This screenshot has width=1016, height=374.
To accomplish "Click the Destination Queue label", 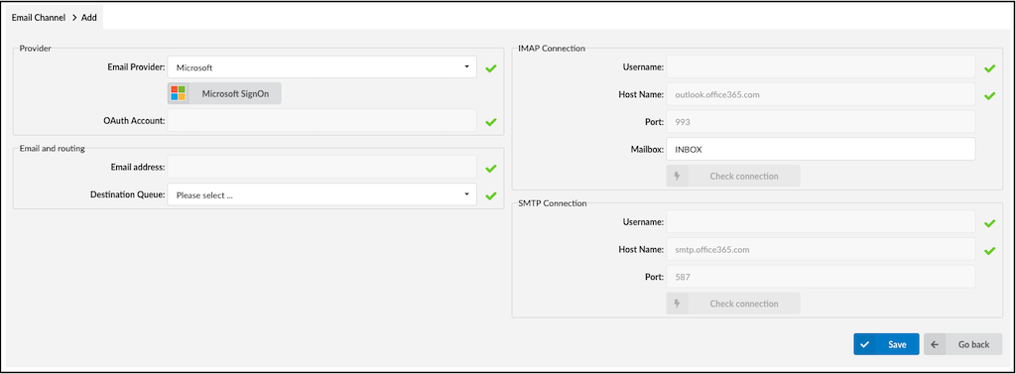I will [x=128, y=194].
